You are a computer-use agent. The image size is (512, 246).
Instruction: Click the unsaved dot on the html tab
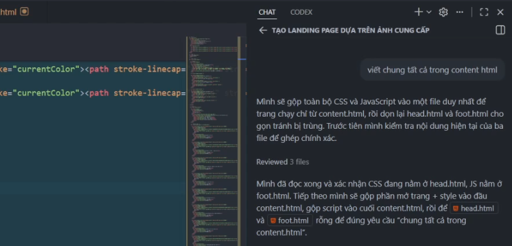tap(24, 12)
